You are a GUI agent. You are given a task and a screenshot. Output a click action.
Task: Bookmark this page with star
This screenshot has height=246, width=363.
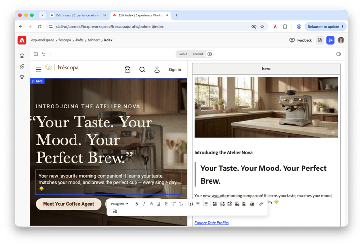(262, 27)
